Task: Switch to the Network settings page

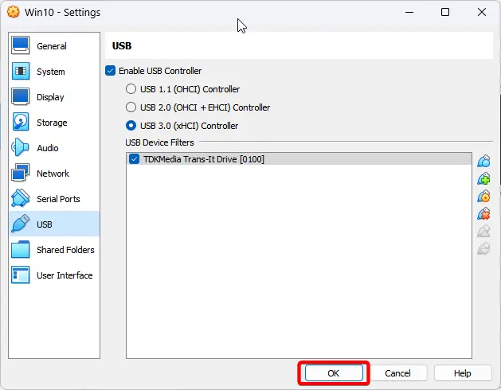Action: click(x=54, y=174)
